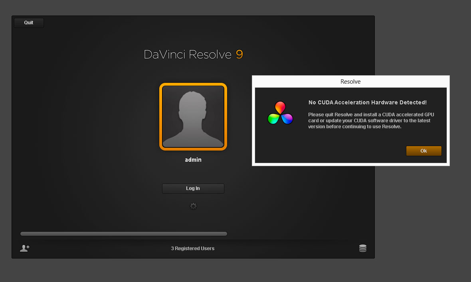The image size is (471, 282).
Task: Click the Quit button
Action: 29,23
